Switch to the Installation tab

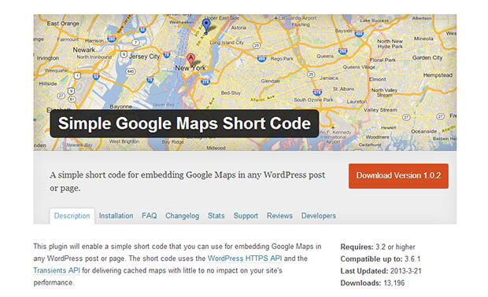116,215
